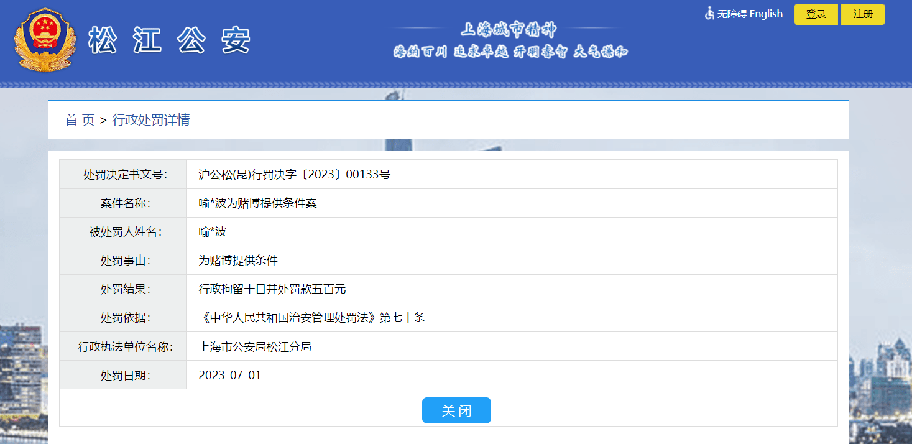Click the 上海市公安局松江分局 enforcement unit name
This screenshot has width=912, height=444.
pos(256,346)
